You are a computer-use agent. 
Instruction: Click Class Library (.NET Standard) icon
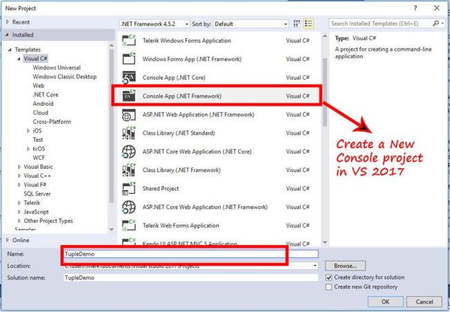tap(129, 133)
